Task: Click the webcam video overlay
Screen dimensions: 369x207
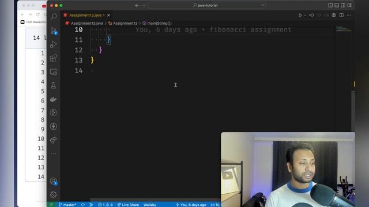Action: pos(288,170)
